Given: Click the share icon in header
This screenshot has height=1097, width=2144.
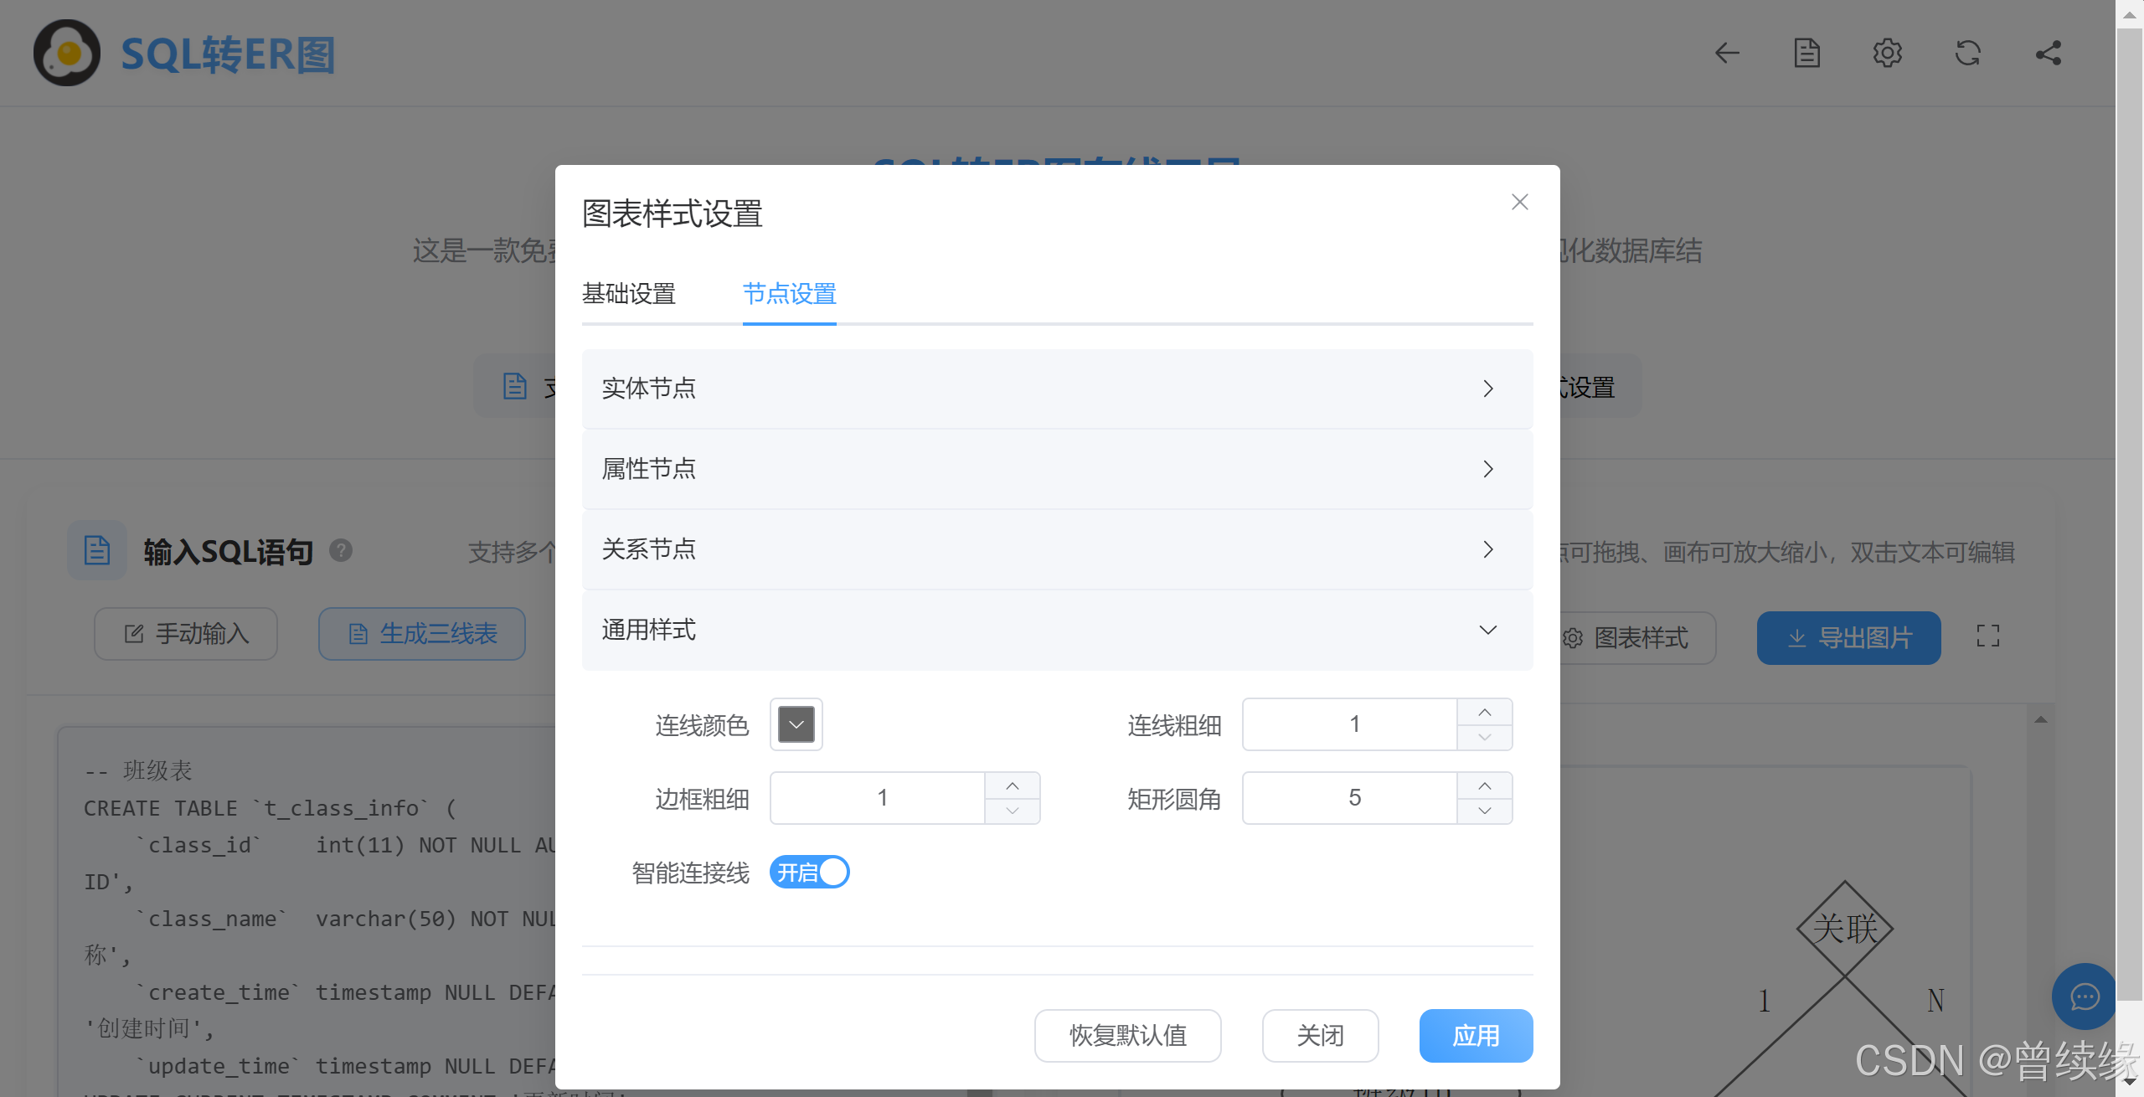Looking at the screenshot, I should [x=2048, y=54].
